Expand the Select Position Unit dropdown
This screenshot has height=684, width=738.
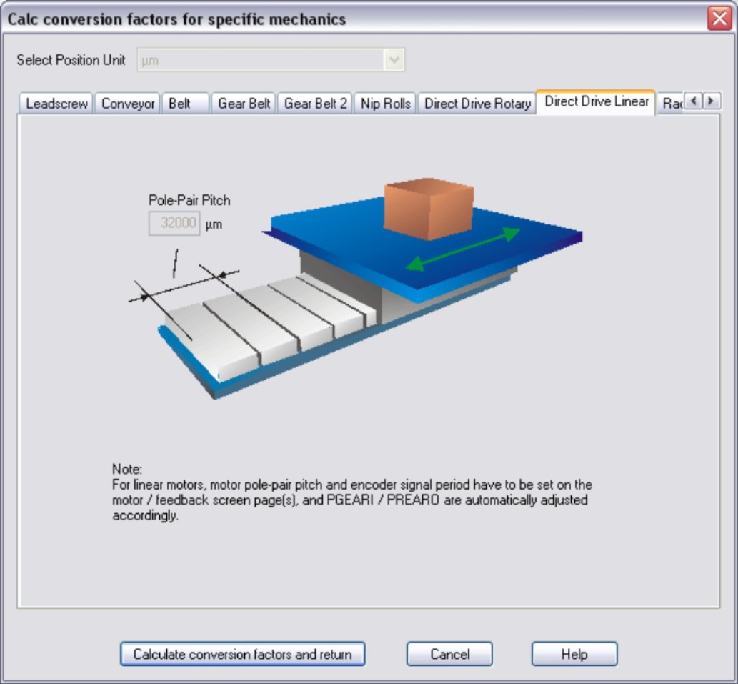pyautogui.click(x=394, y=60)
